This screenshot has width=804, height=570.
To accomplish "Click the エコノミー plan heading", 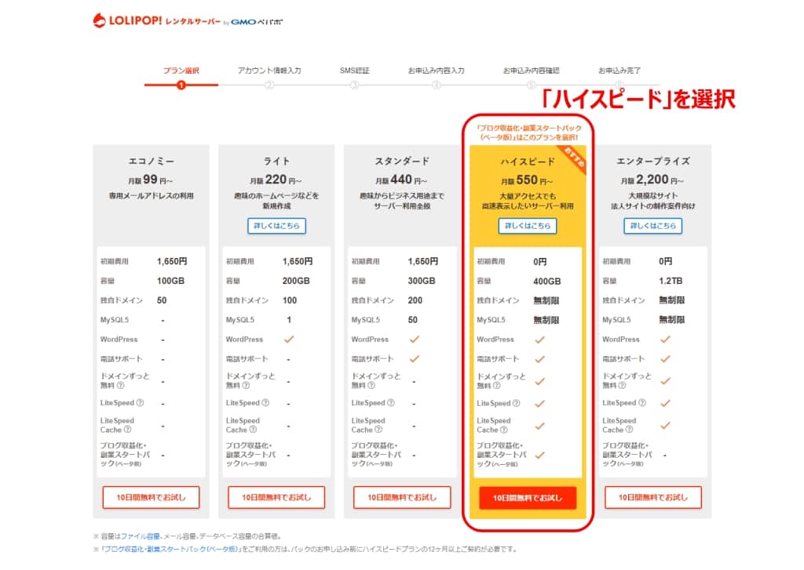I will tap(152, 162).
